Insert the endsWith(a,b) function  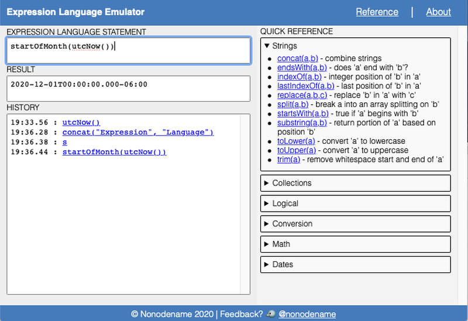(302, 68)
